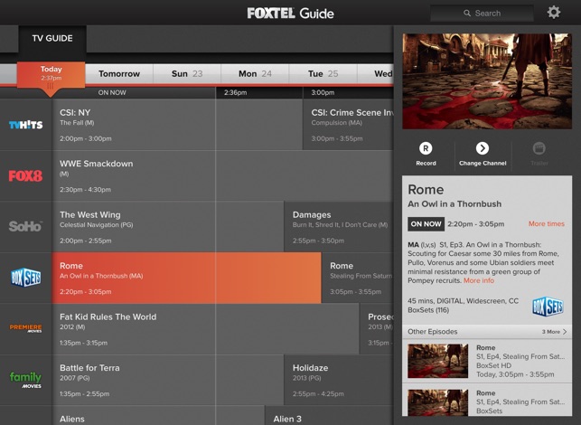Open More info link in description
581x425 pixels.
(x=479, y=280)
